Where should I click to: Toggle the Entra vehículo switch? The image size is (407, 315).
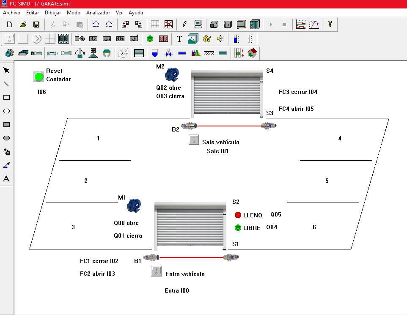point(156,271)
